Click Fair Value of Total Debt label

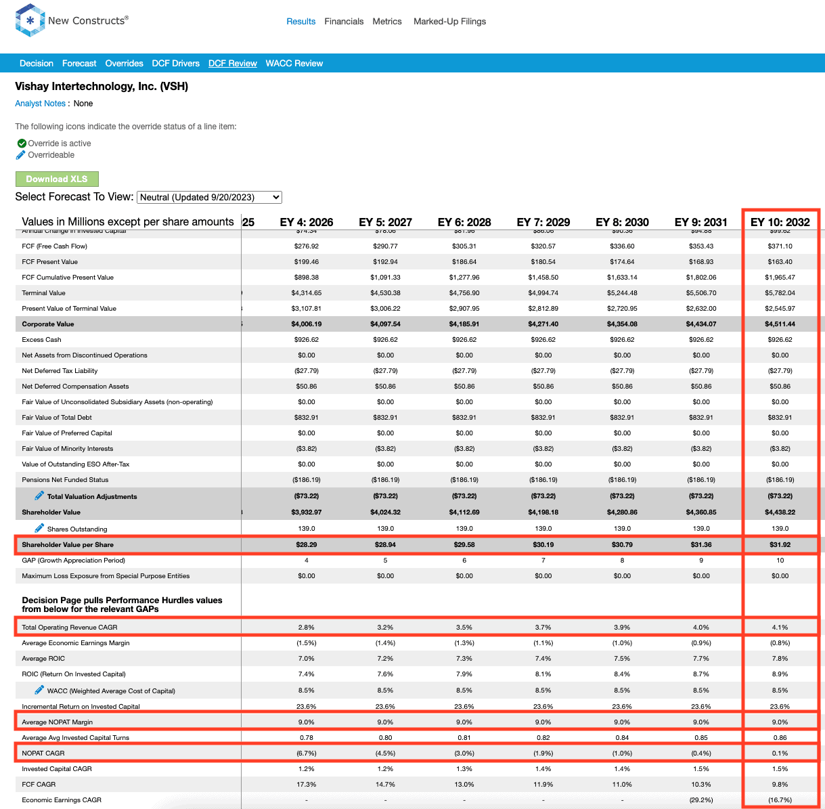click(x=57, y=418)
